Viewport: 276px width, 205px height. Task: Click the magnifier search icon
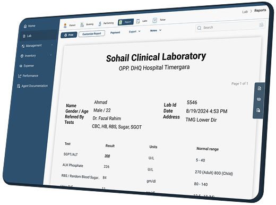tap(199, 28)
